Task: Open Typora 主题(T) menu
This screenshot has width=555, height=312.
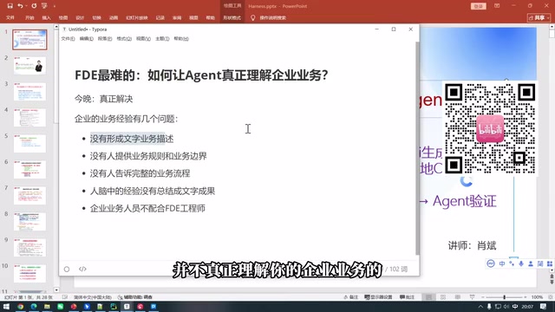Action: coord(162,38)
